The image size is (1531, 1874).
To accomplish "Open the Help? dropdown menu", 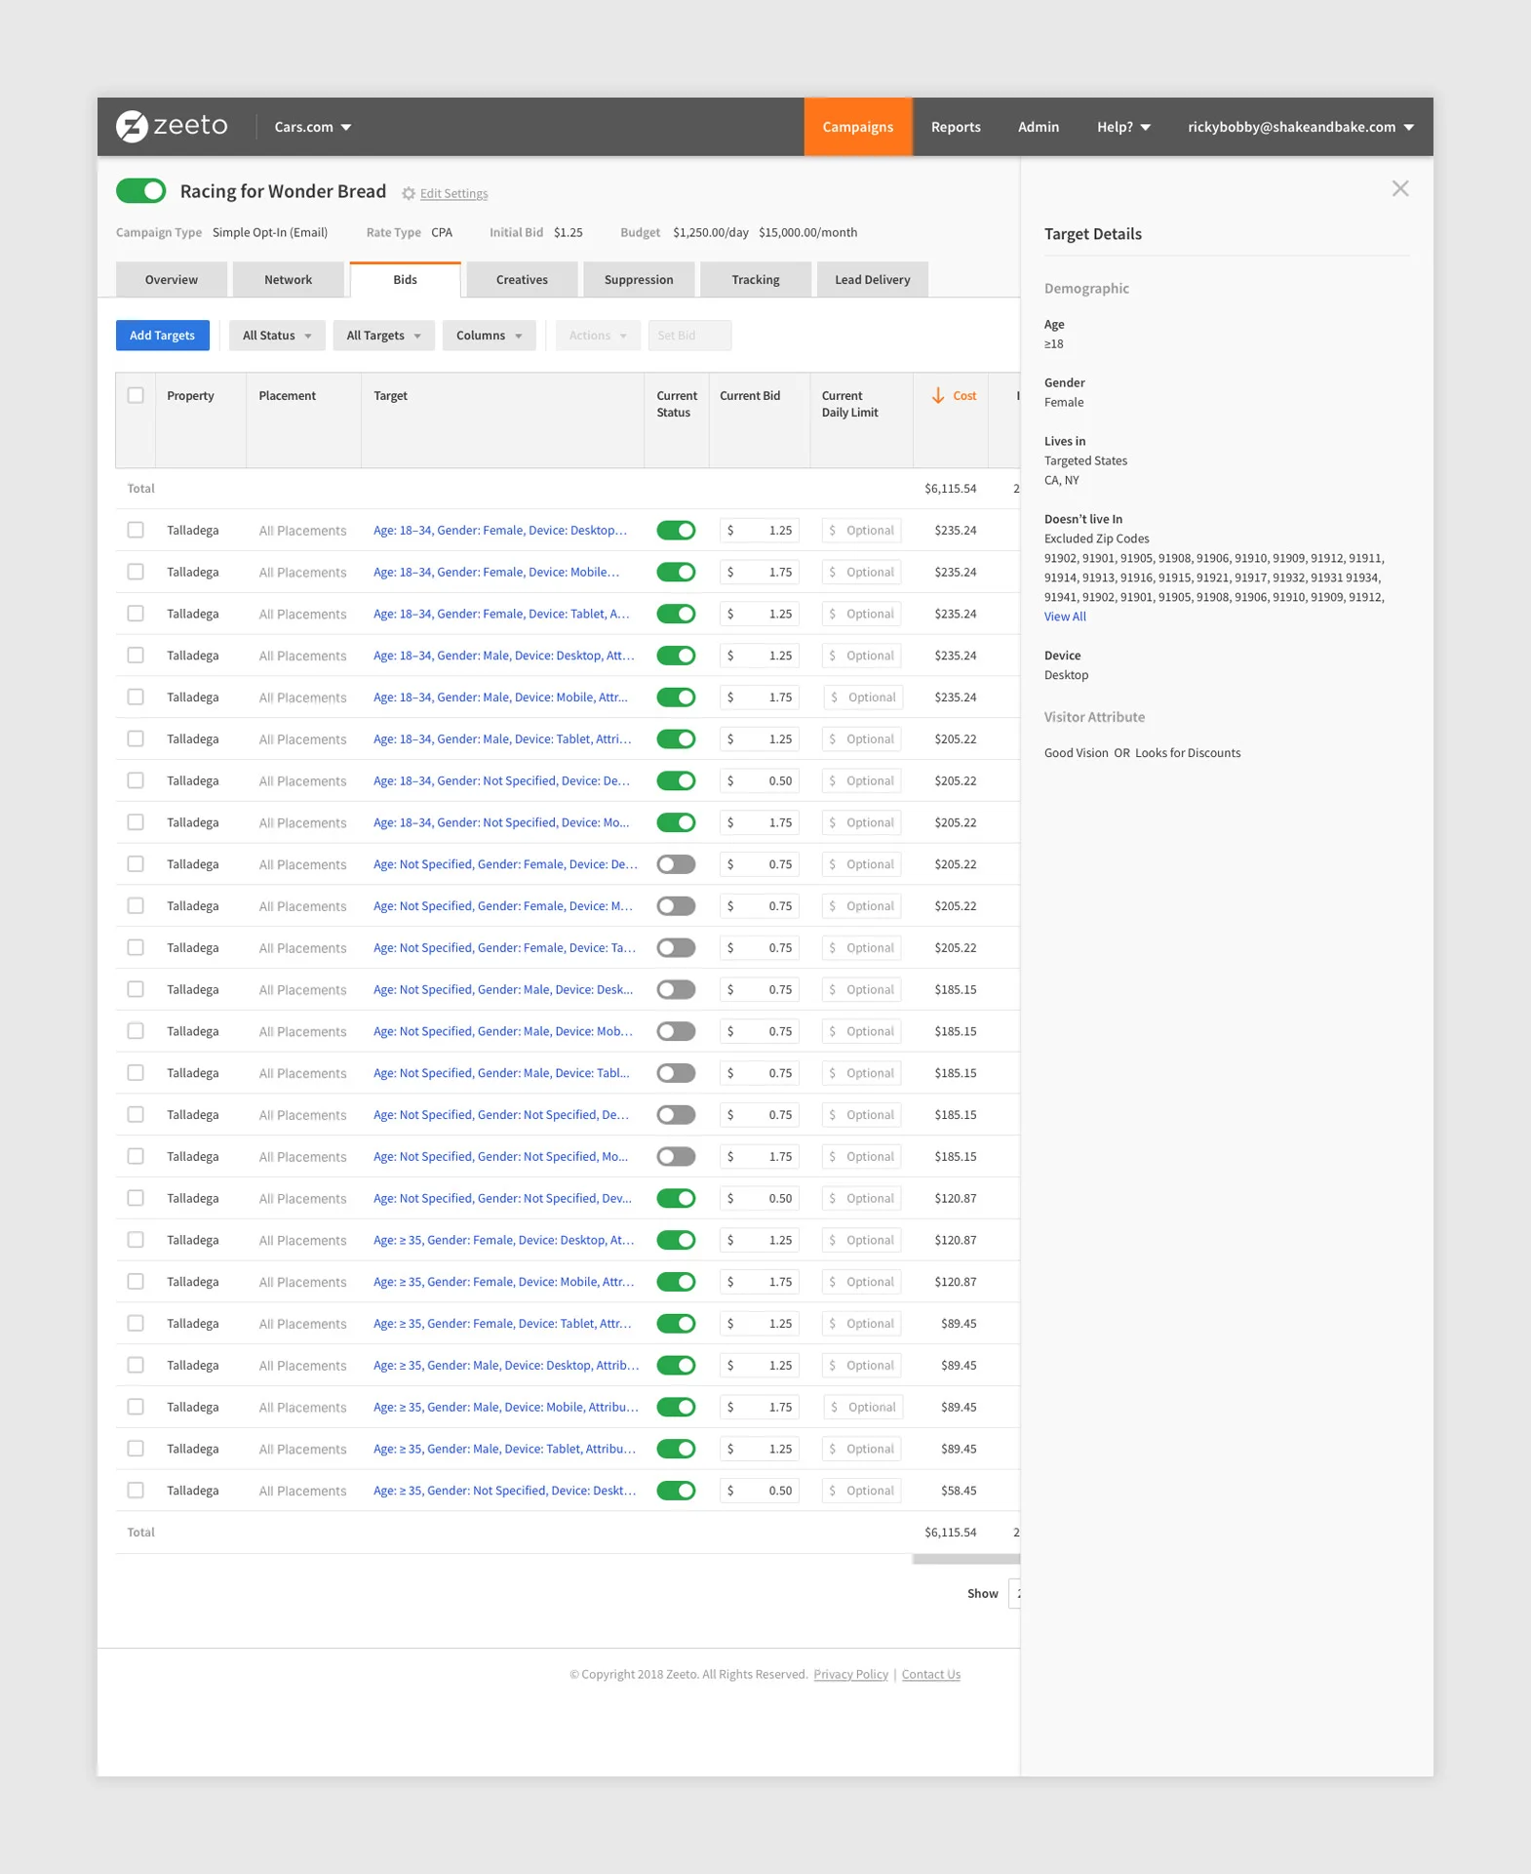I will (1123, 127).
